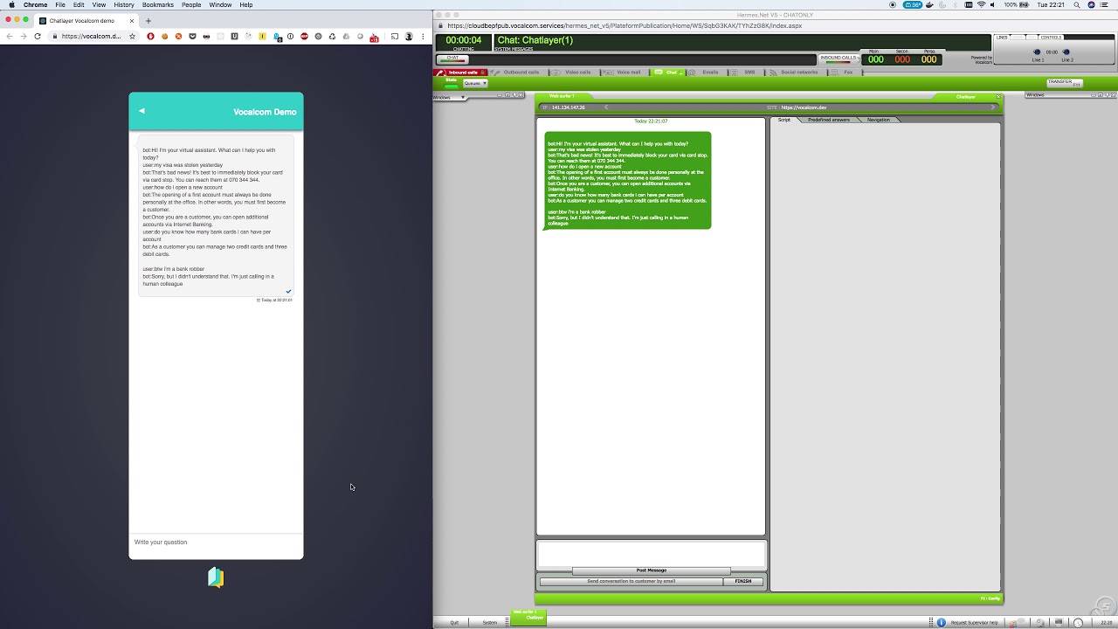Click the Pocket extension icon
The image size is (1118, 629).
(x=192, y=37)
